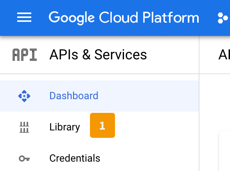Select the Dashboard text label
The height and width of the screenshot is (171, 230).
point(74,96)
